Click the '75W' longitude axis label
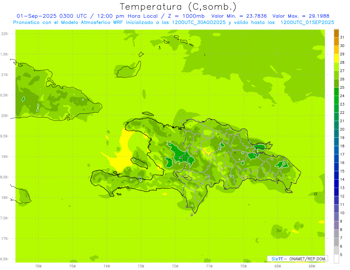This screenshot has width=350, height=270. [x=73, y=266]
